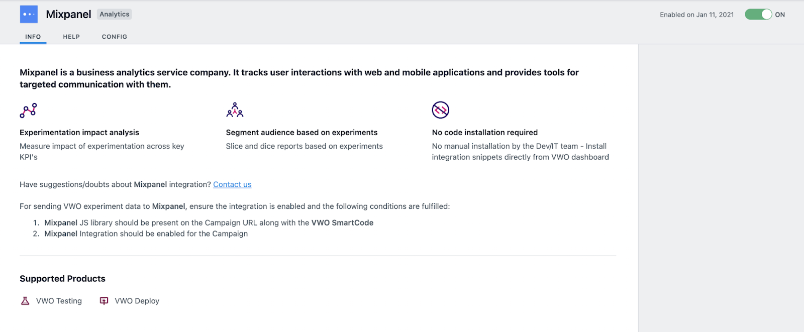Select the No code installation required heading
Viewport: 804px width, 332px height.
point(485,132)
